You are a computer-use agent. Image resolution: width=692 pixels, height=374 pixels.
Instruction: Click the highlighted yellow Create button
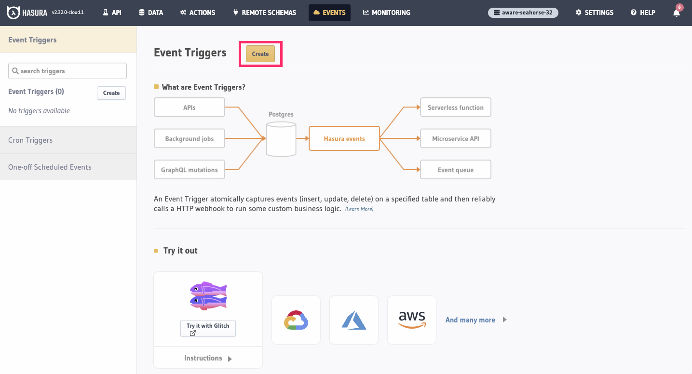[260, 54]
